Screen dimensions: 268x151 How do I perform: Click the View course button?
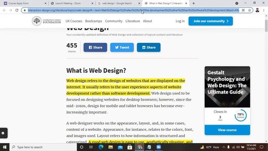pyautogui.click(x=227, y=130)
